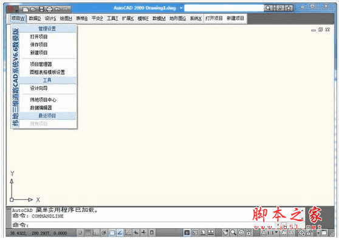The image size is (339, 240).
Task: Toggle the Clean Screen icon
Action: click(324, 233)
